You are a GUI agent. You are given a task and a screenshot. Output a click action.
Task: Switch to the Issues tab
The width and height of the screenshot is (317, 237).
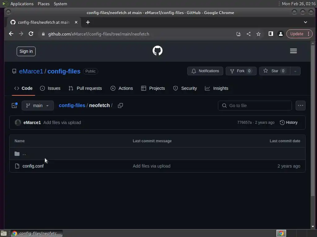tap(50, 88)
